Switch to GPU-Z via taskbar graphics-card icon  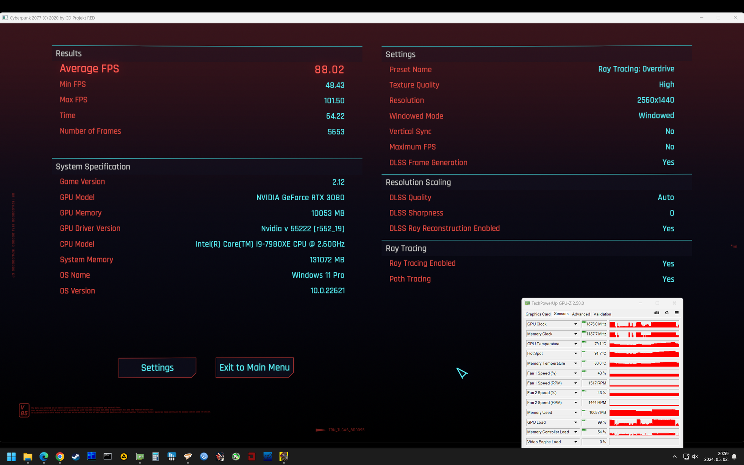tap(140, 456)
